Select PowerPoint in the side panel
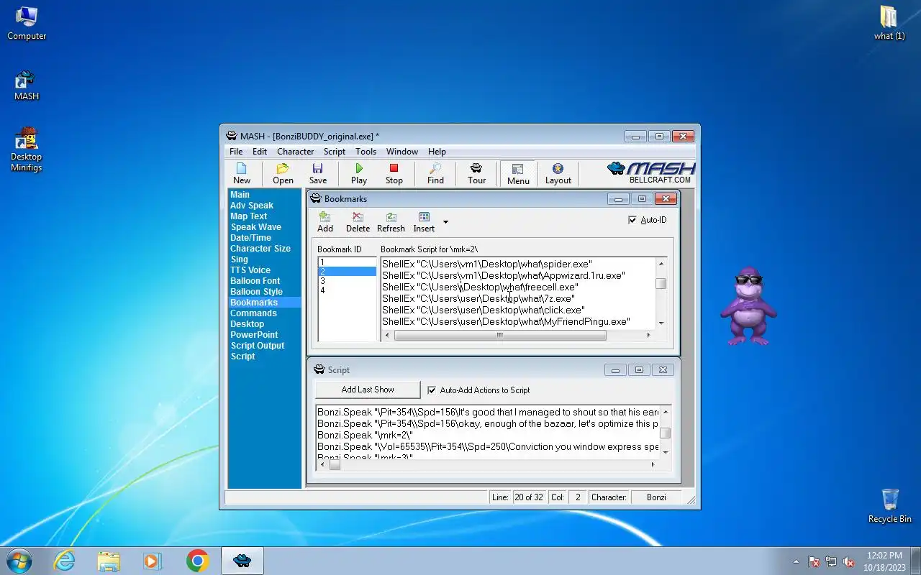 (x=254, y=335)
